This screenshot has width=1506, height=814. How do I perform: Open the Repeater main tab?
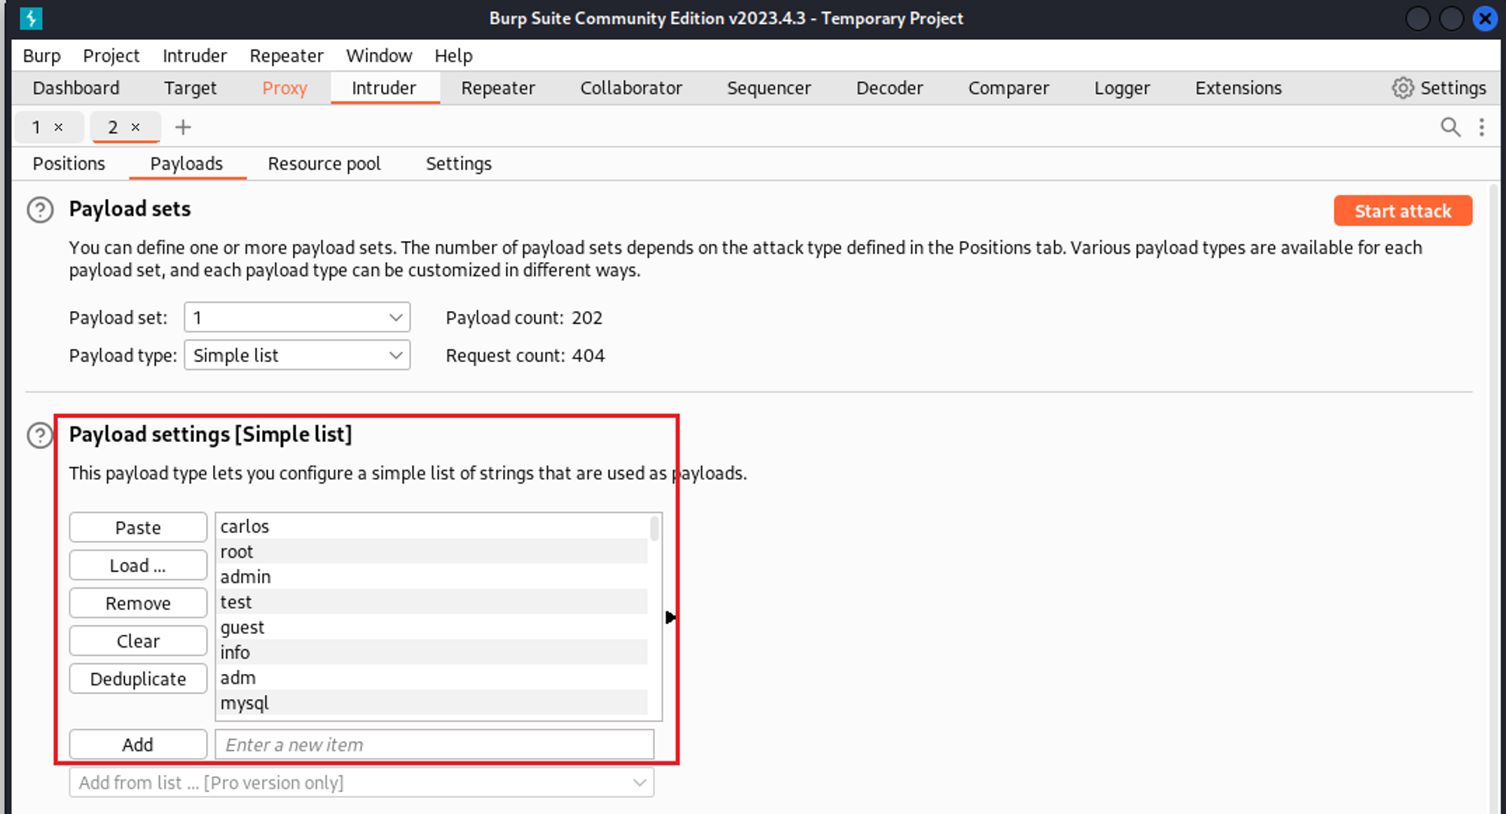(x=498, y=88)
